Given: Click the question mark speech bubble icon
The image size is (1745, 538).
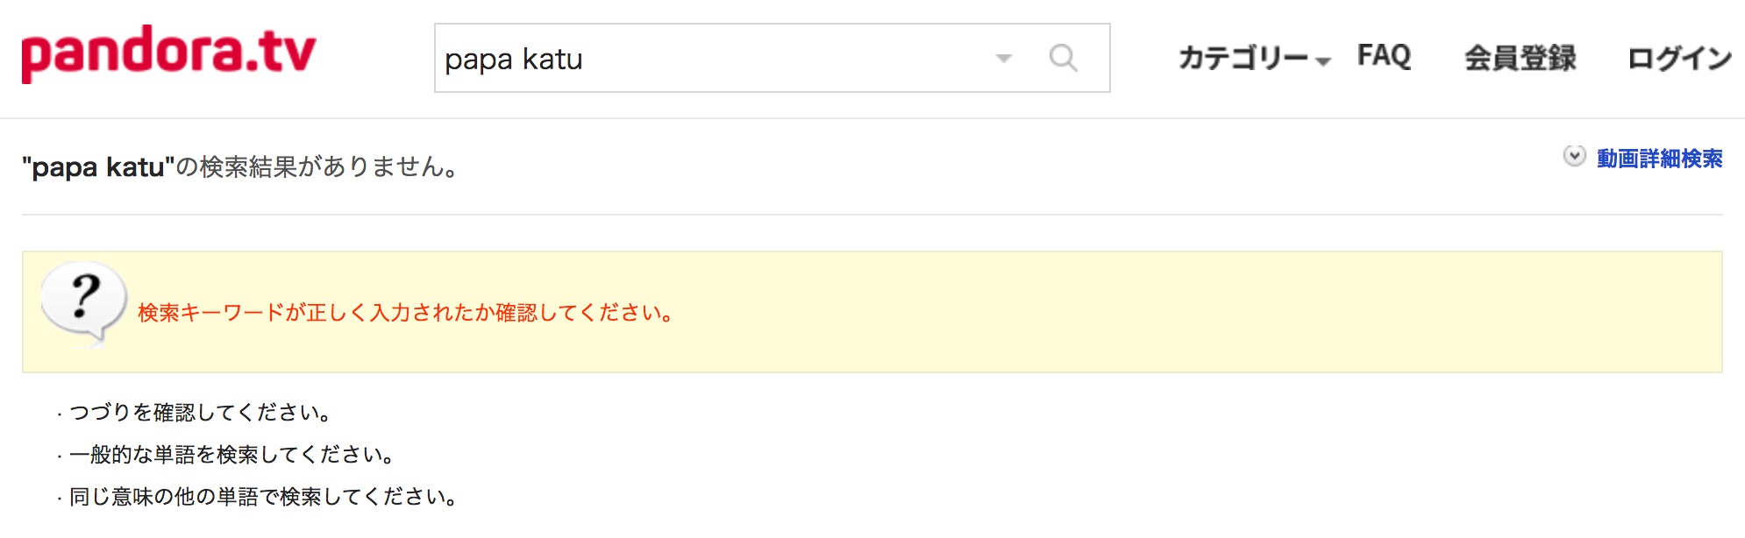Looking at the screenshot, I should (83, 303).
